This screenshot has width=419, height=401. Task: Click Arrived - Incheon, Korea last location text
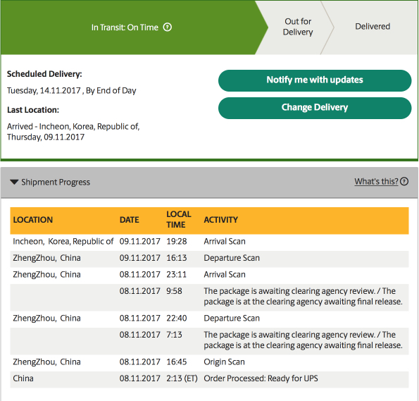click(73, 132)
